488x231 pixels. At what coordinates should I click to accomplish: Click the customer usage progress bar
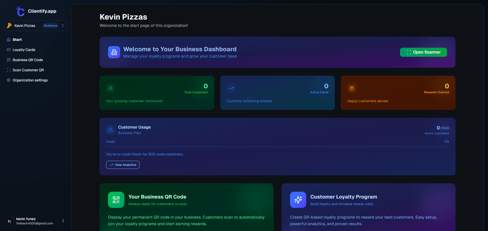point(277,147)
